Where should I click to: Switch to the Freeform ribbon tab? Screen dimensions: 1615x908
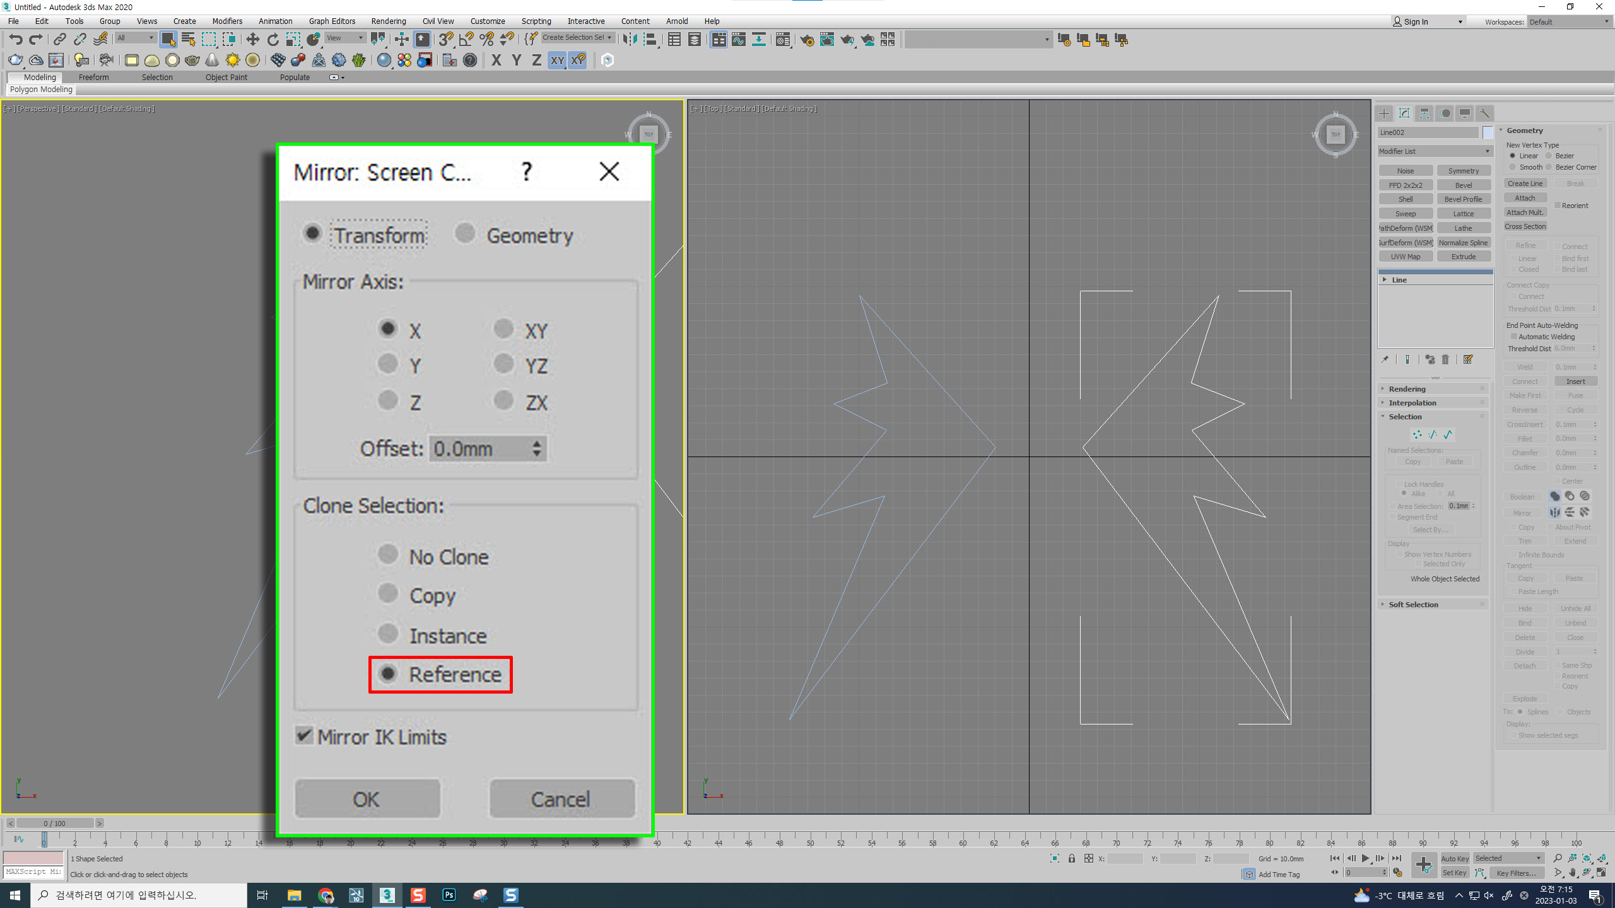pos(93,77)
